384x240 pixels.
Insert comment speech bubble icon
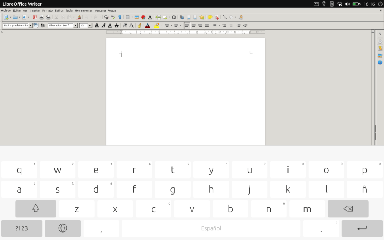coord(210,17)
